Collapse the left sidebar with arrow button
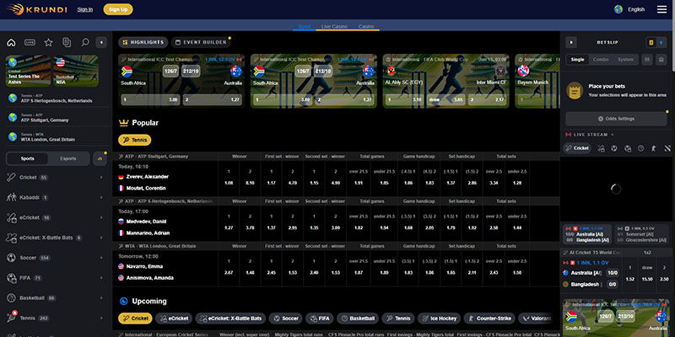This screenshot has width=675, height=337. tap(101, 42)
